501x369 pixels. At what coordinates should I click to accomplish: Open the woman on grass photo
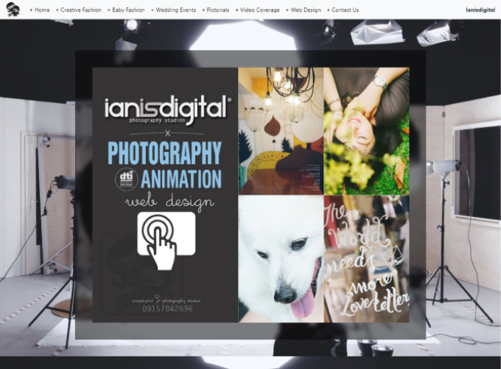click(x=366, y=131)
